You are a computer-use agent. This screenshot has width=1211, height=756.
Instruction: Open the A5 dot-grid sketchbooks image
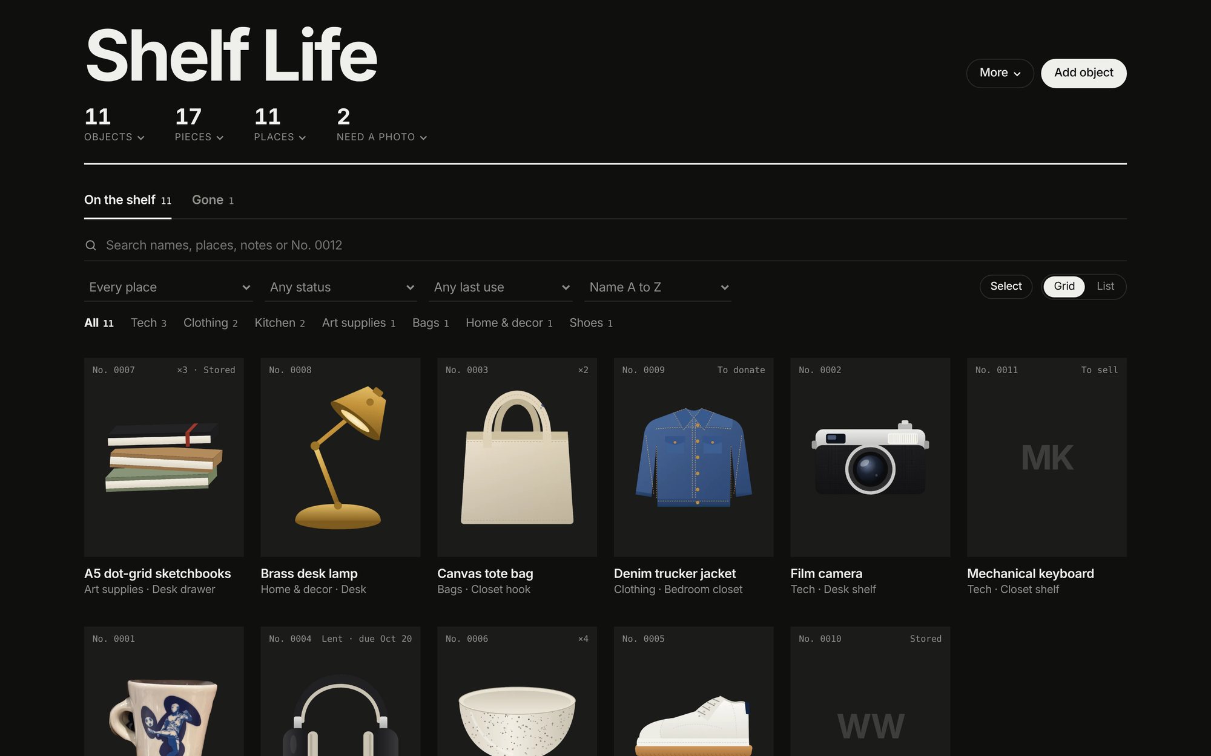point(164,457)
